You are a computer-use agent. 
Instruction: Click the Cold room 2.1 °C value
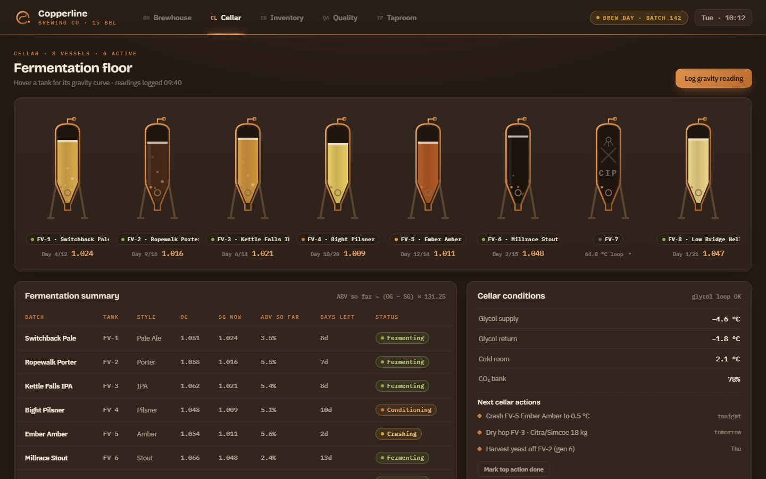pos(728,359)
